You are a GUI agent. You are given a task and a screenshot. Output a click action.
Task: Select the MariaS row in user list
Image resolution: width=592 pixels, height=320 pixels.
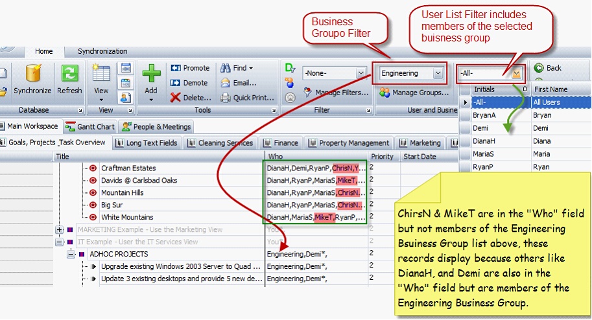coord(526,154)
